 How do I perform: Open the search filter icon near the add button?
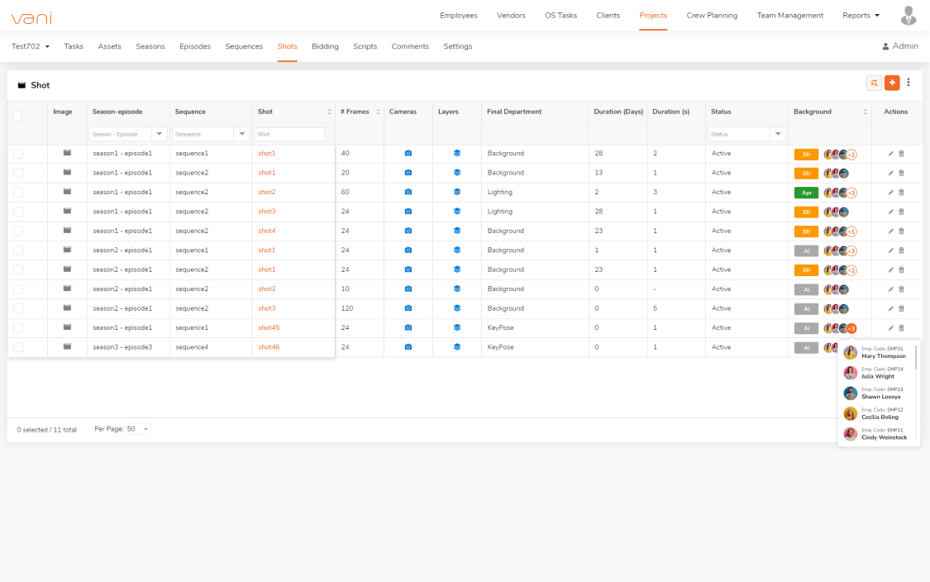(x=874, y=83)
